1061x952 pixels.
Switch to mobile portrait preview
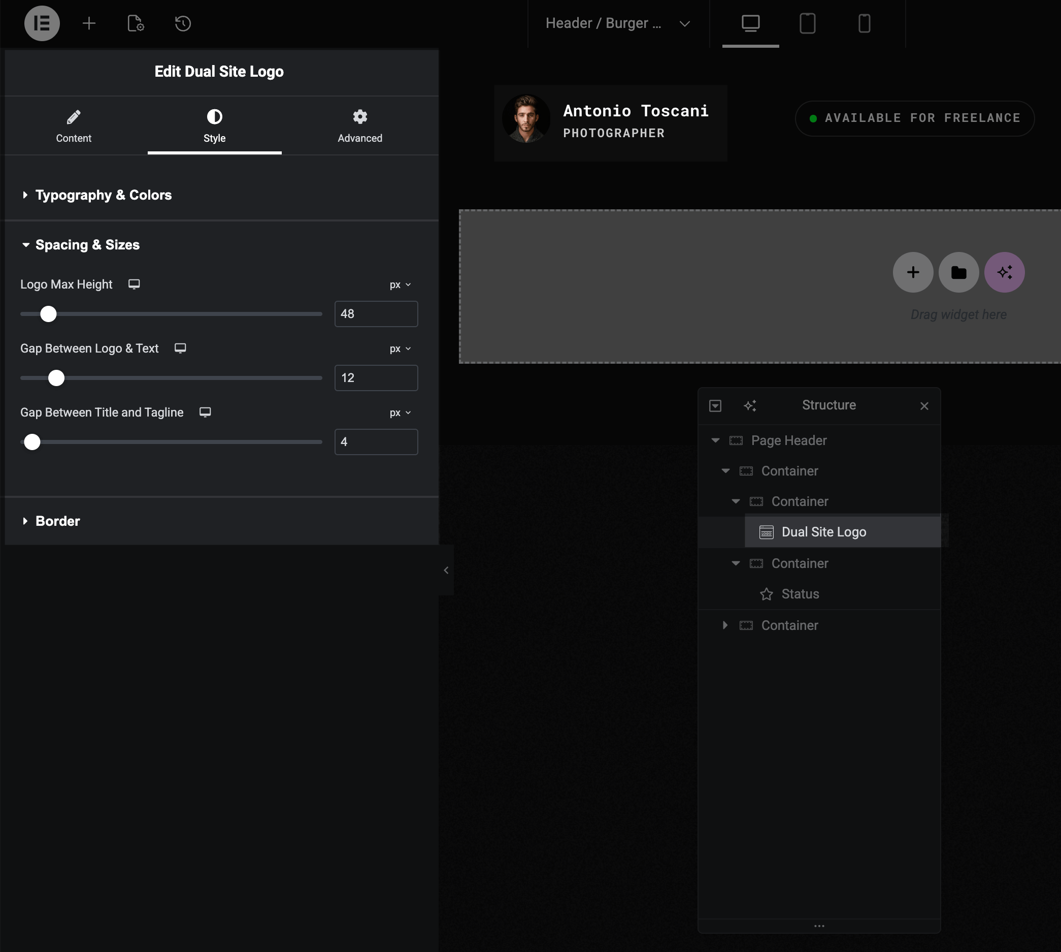[x=864, y=23]
